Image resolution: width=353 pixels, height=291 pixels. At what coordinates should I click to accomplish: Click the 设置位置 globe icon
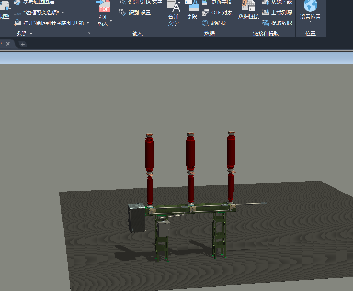pyautogui.click(x=310, y=6)
